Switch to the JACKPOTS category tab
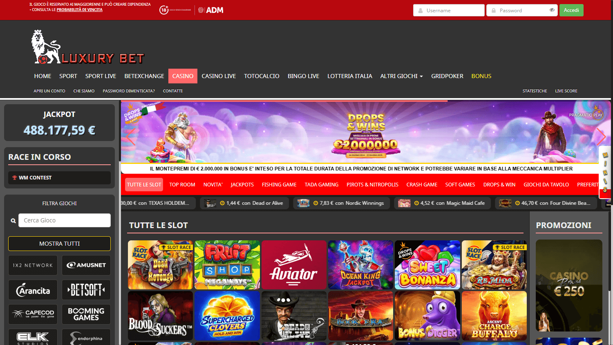Image resolution: width=613 pixels, height=345 pixels. (x=242, y=184)
